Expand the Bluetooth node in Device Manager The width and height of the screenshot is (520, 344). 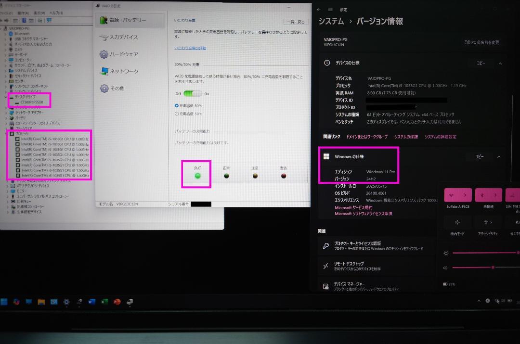click(5, 34)
